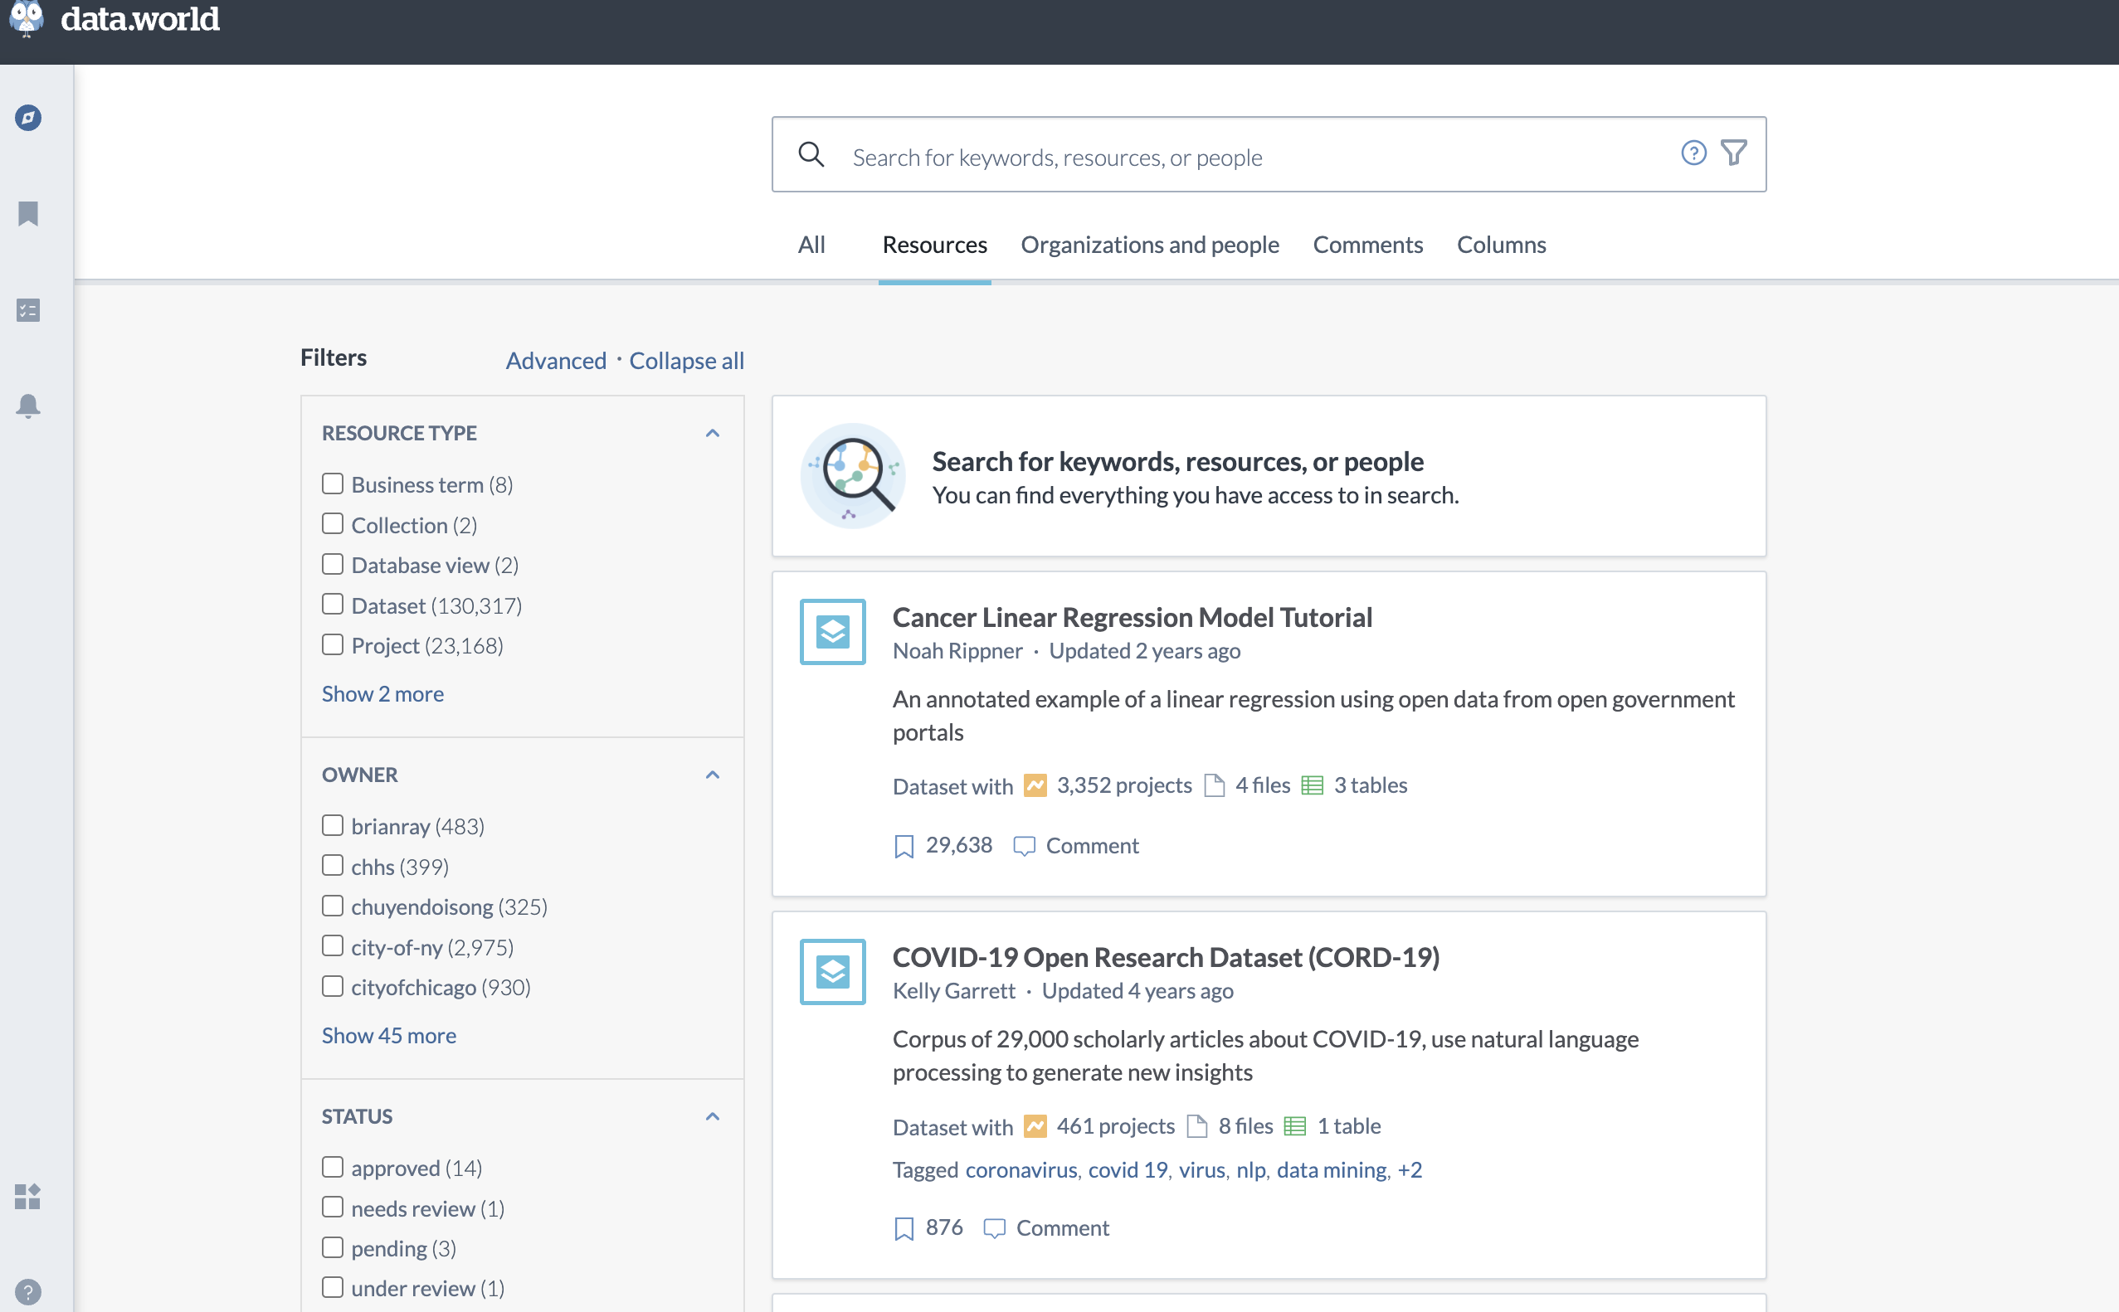Open the compass Discover icon in sidebar
This screenshot has width=2119, height=1312.
point(27,118)
